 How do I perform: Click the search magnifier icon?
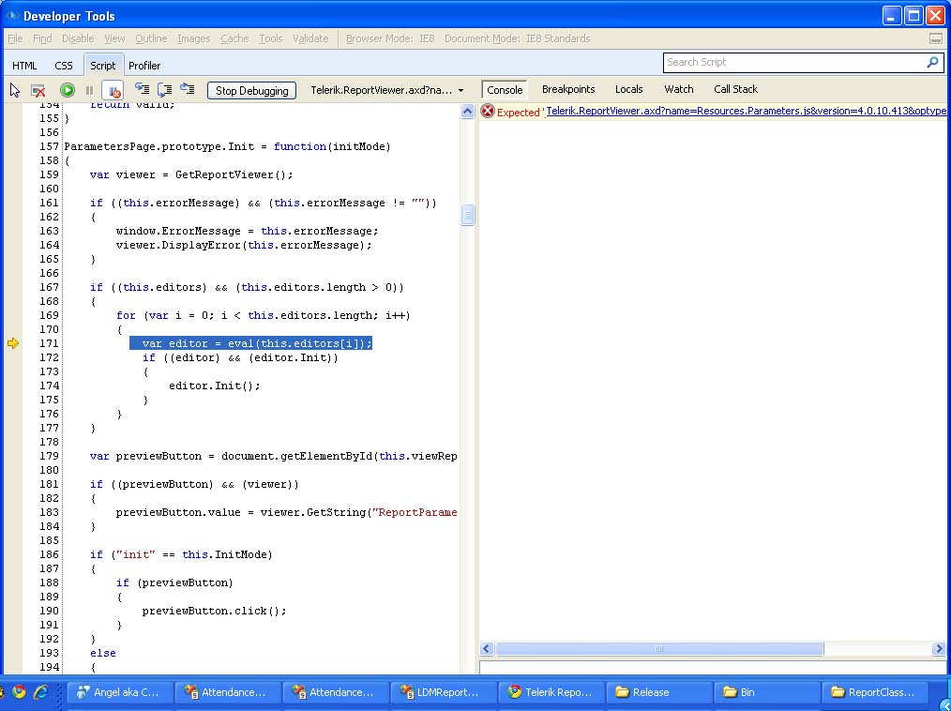click(932, 62)
